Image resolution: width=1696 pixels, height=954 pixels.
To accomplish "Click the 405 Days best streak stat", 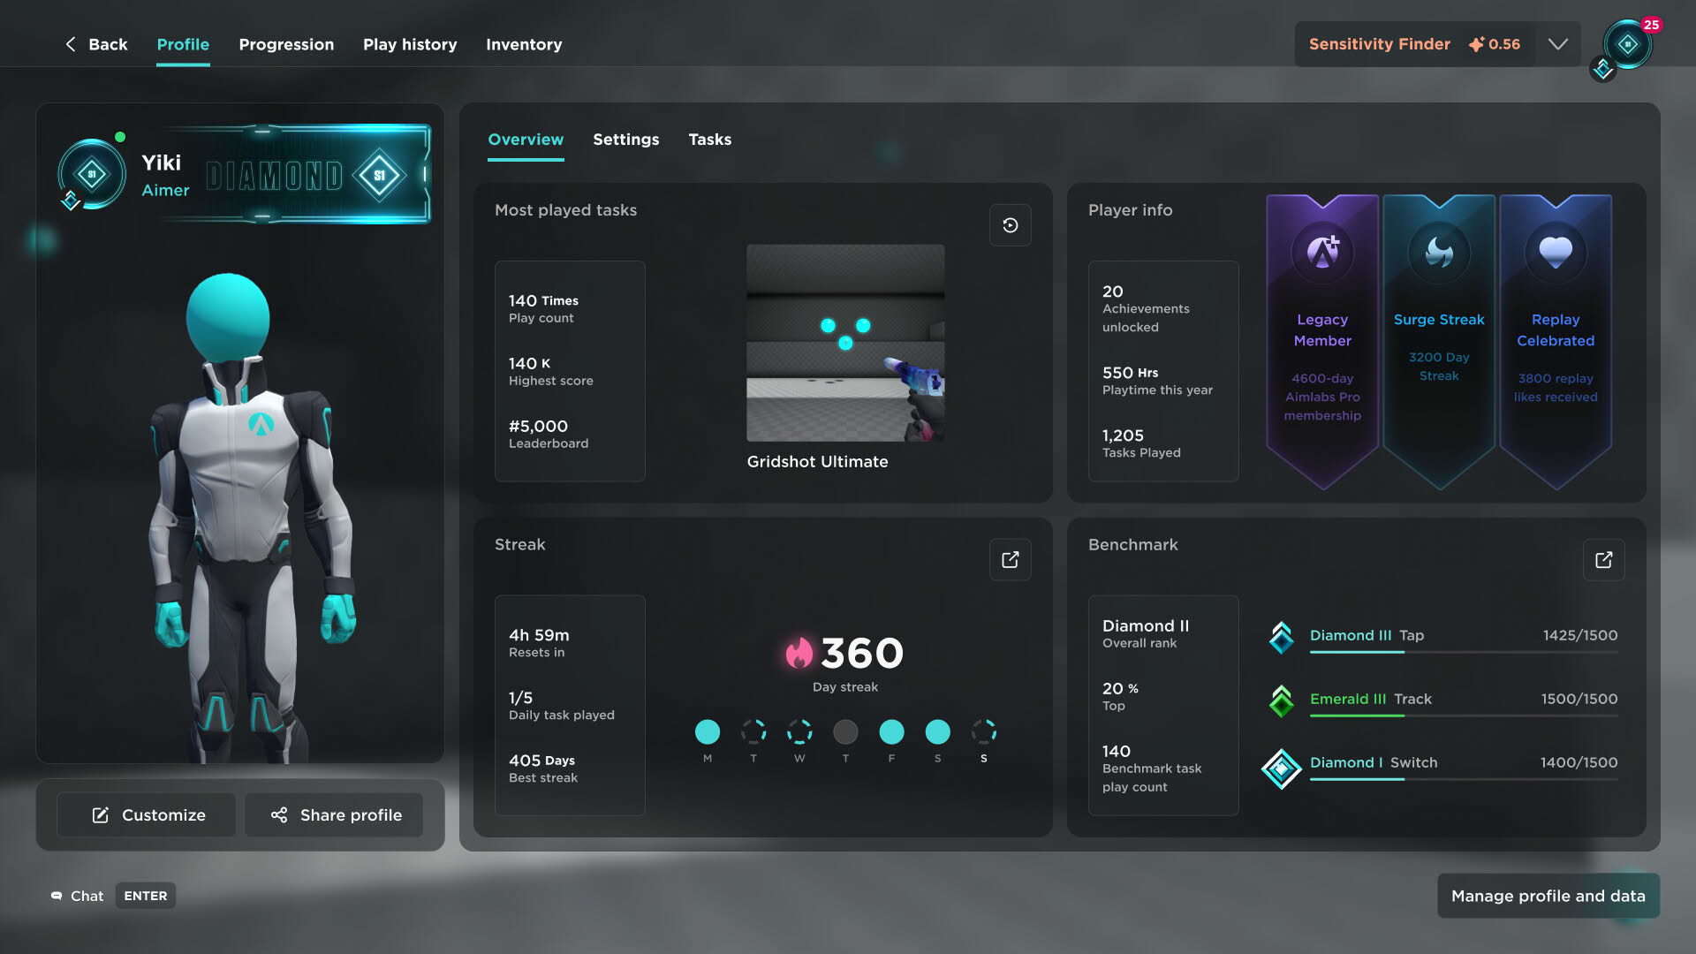I will point(543,768).
